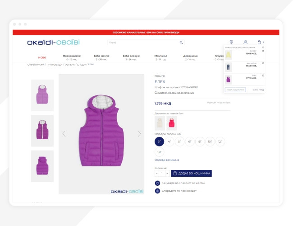Screen dimensions: 293x226
Task: Click the compare product icon
Action: click(x=157, y=191)
